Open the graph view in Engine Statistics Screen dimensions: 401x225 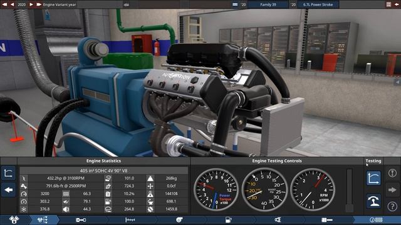pos(8,173)
